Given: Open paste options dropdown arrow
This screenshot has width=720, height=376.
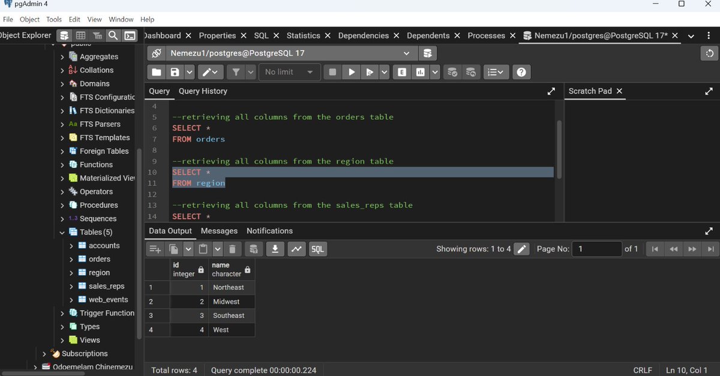Looking at the screenshot, I should [x=217, y=249].
